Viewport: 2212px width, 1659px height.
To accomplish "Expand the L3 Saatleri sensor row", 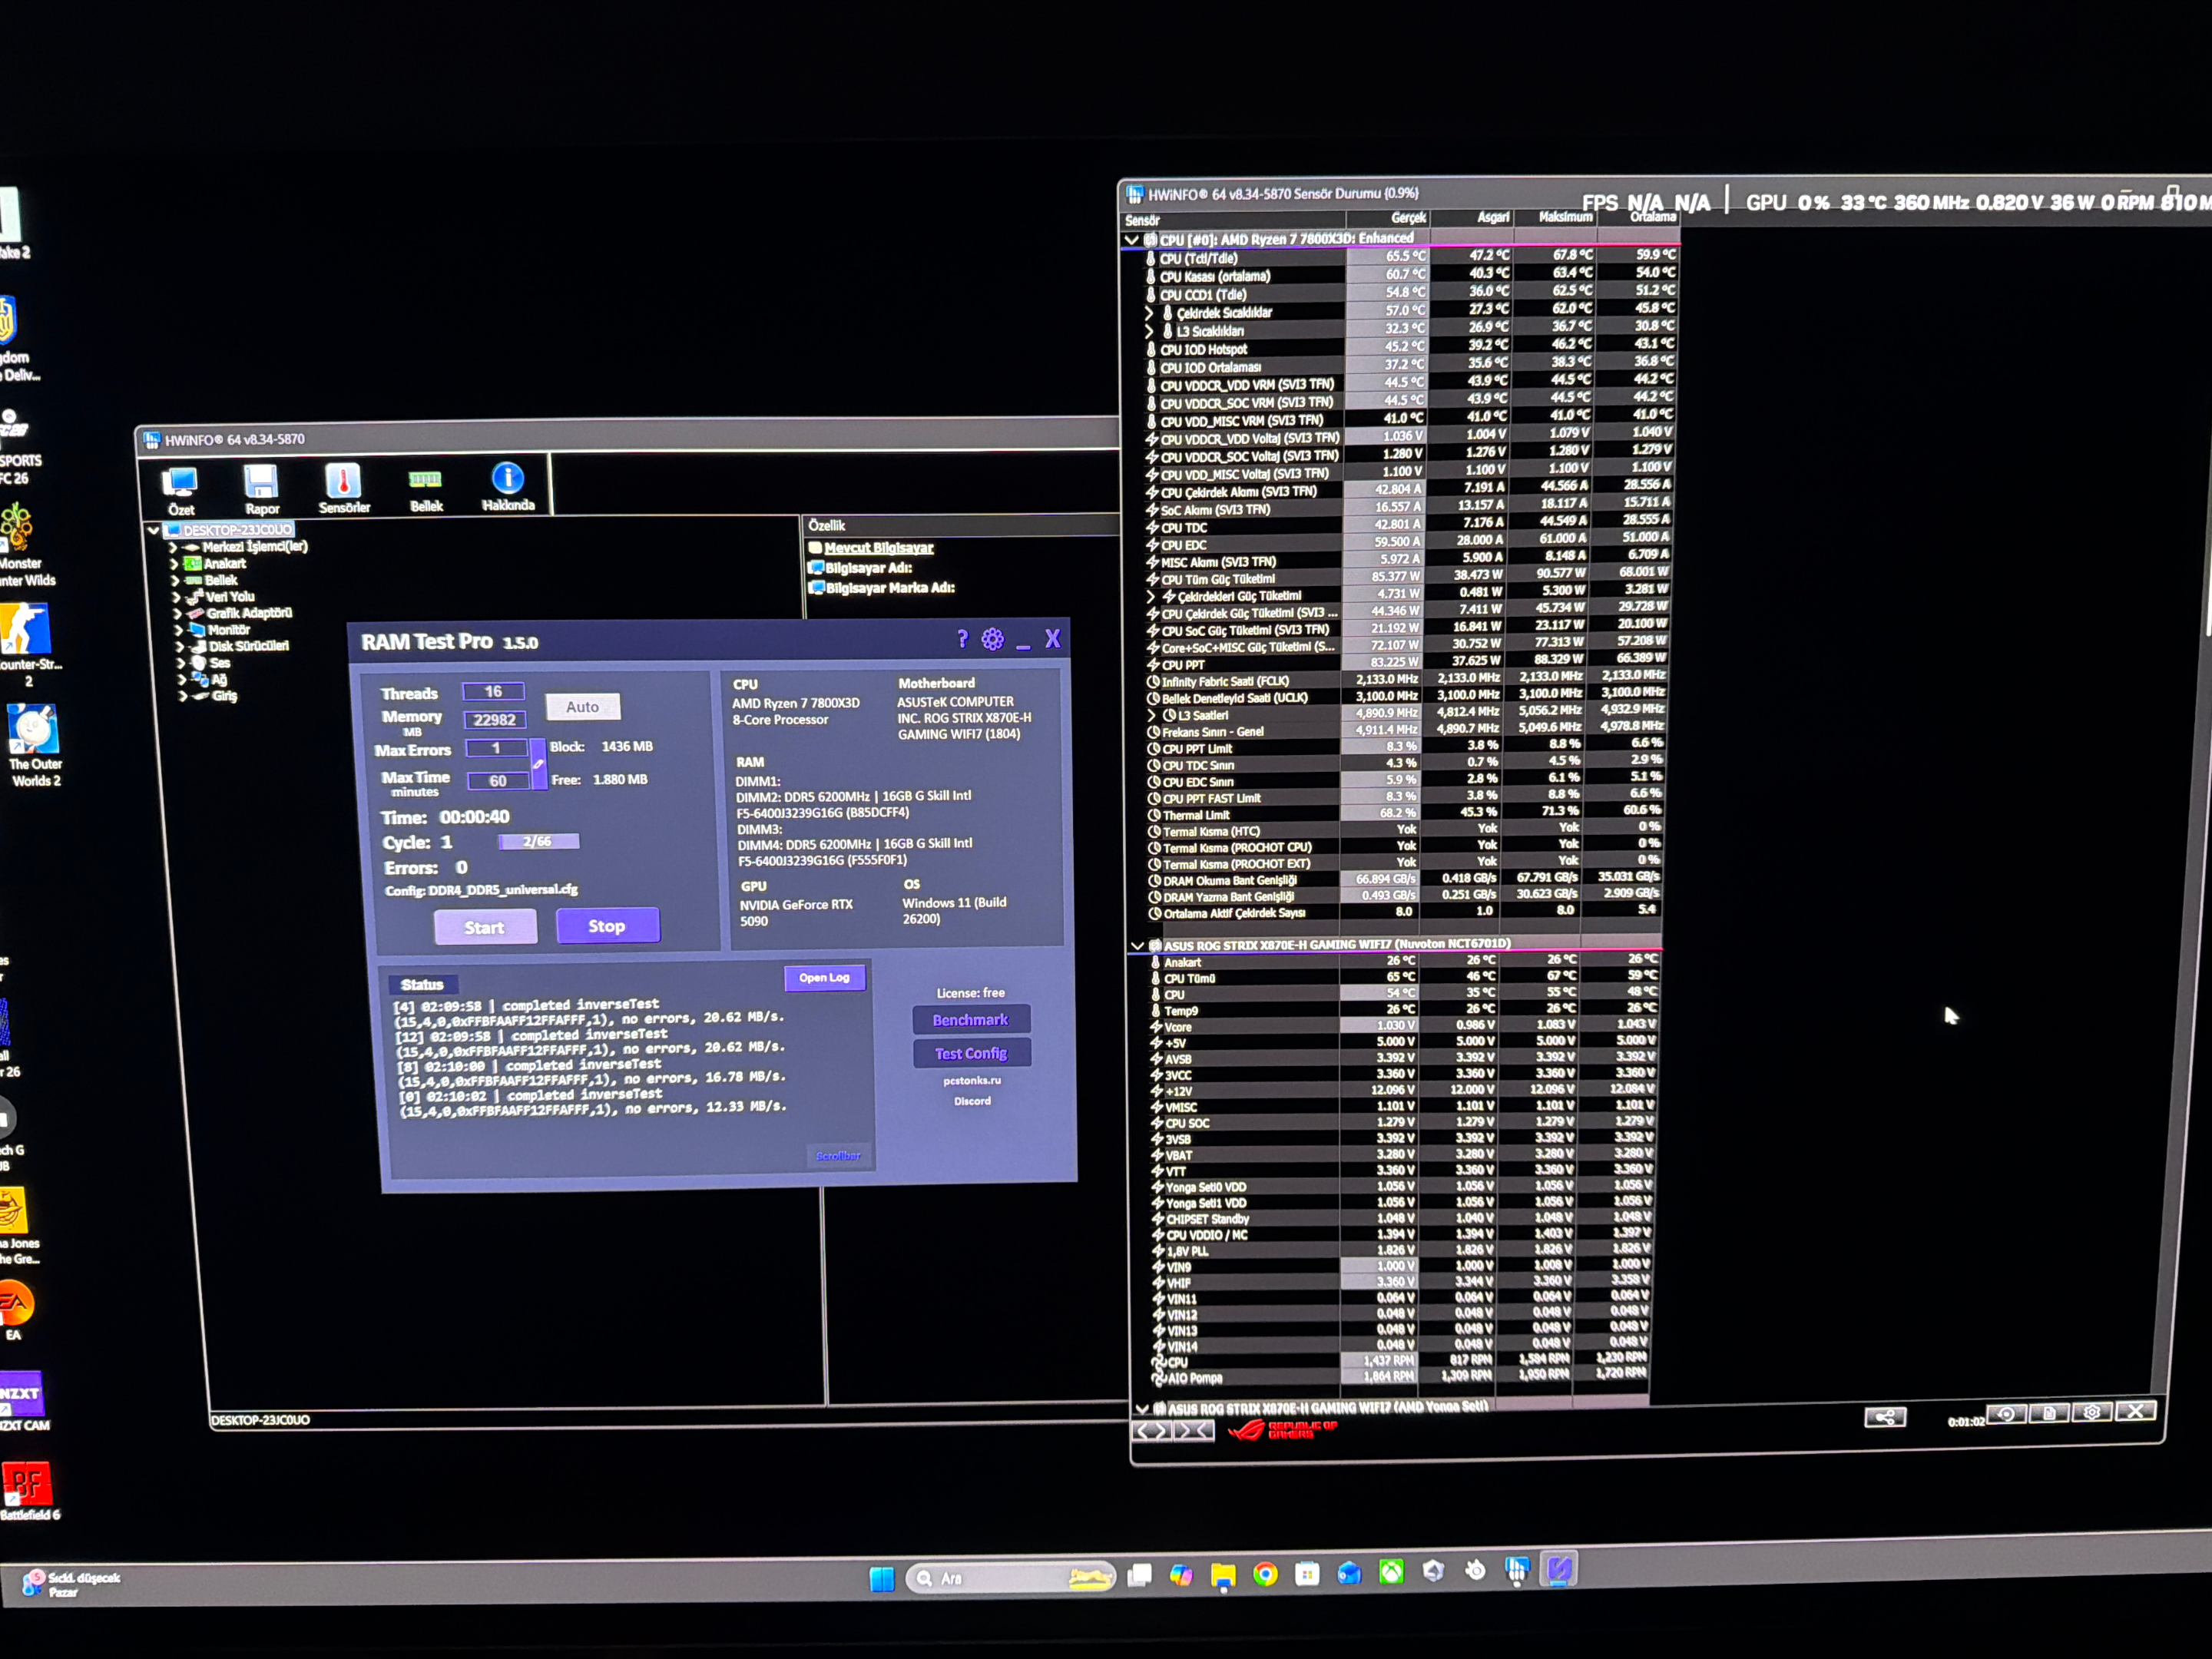I will click(1151, 715).
